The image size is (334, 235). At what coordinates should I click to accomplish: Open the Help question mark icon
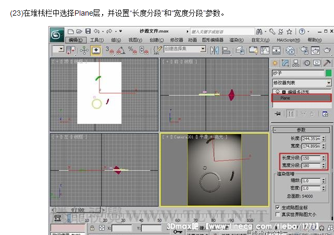(302, 32)
